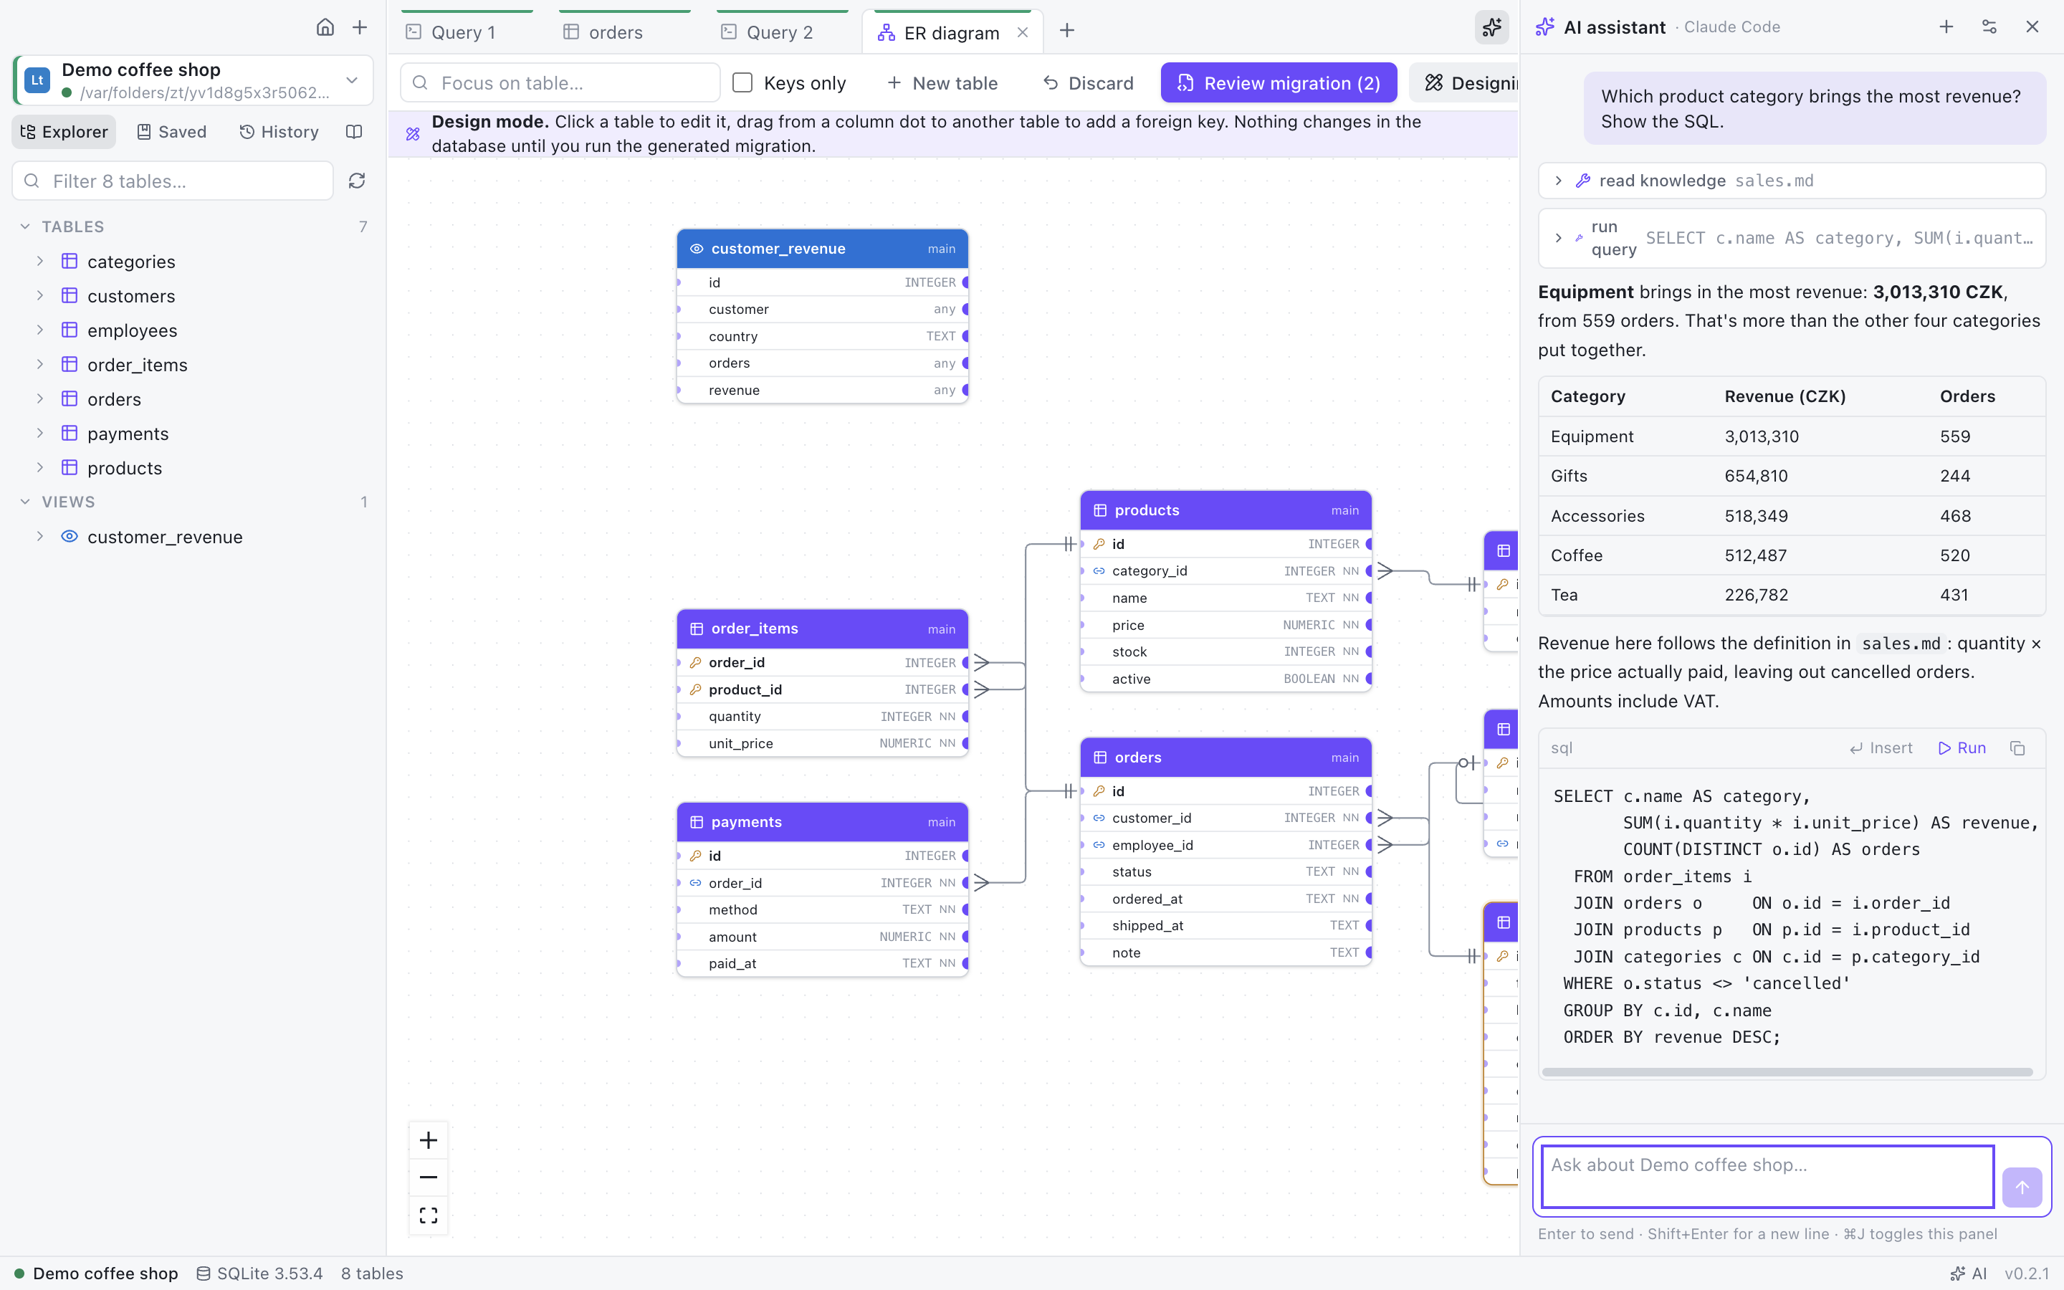Discard the pending design changes
The height and width of the screenshot is (1290, 2064).
[x=1089, y=82]
